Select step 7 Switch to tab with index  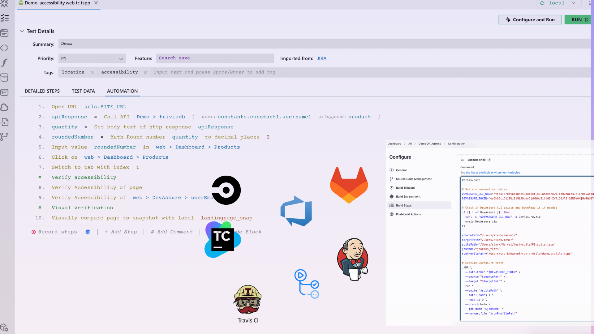[95, 167]
